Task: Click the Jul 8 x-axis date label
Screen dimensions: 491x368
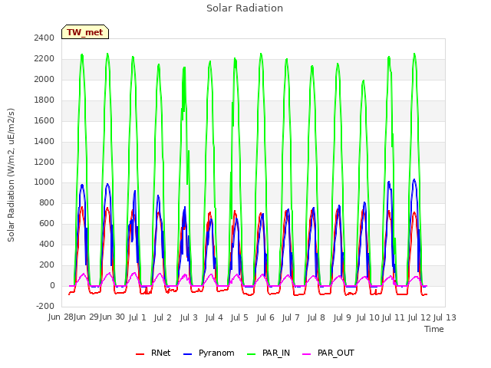Action: click(x=316, y=317)
